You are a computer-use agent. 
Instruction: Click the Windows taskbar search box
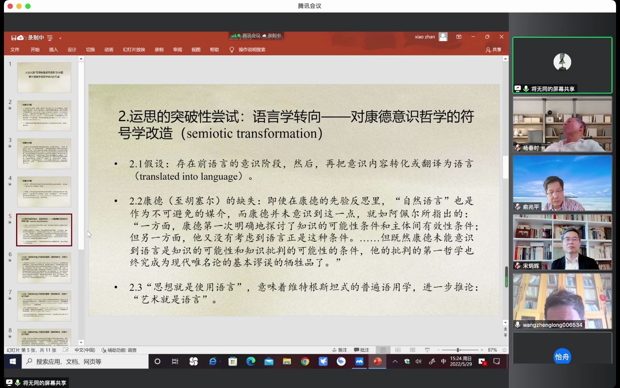coord(85,361)
